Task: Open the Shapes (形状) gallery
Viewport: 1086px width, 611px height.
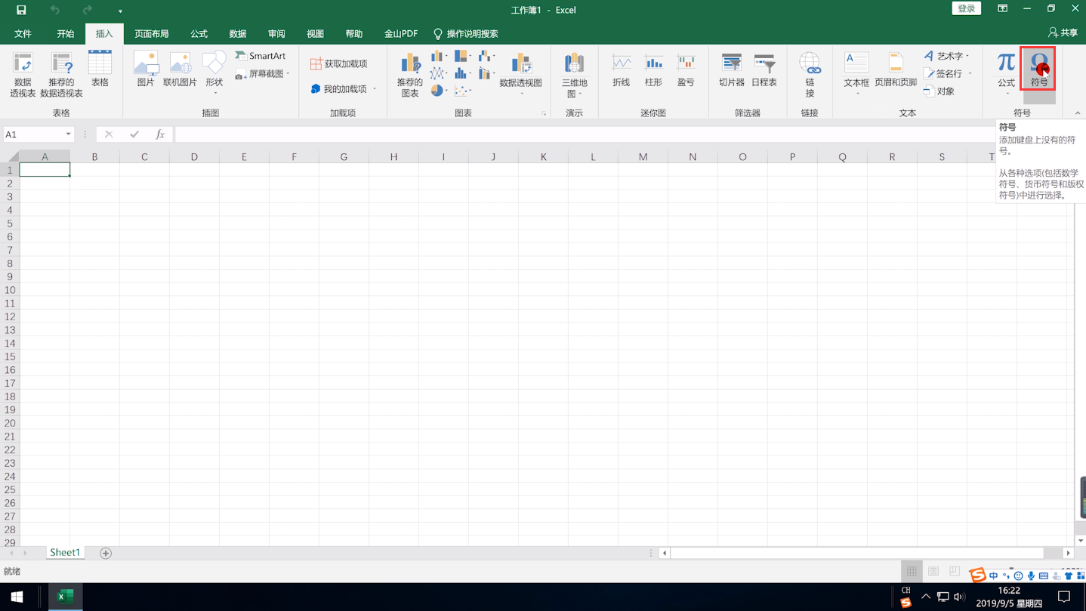Action: pos(214,73)
